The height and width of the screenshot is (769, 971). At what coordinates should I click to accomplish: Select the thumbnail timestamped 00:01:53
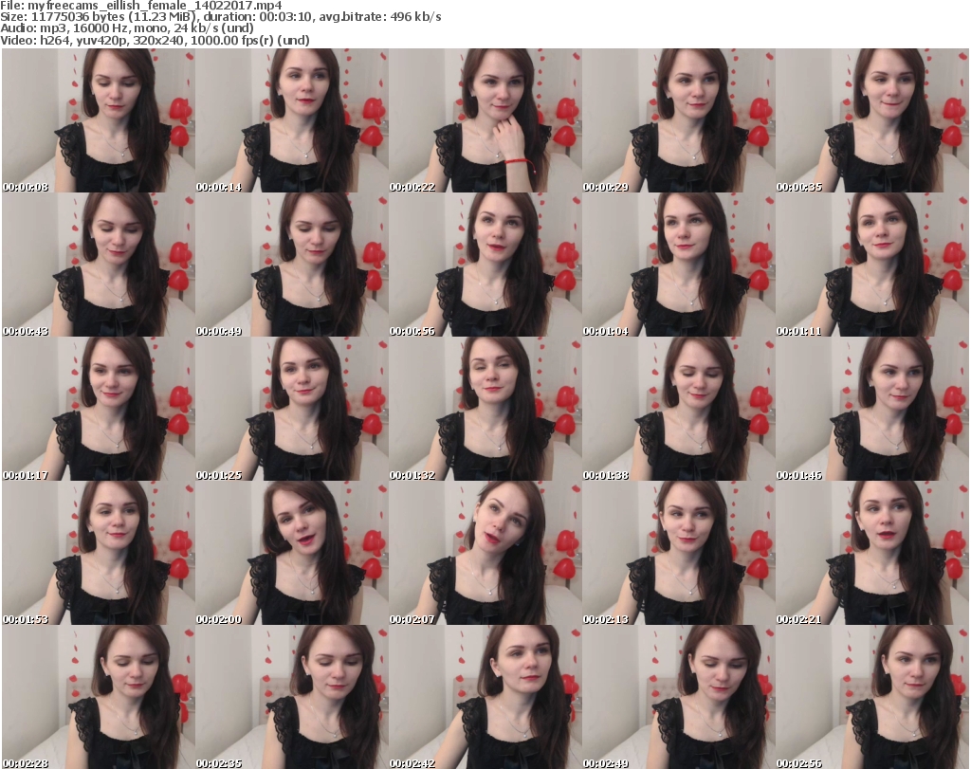[x=99, y=553]
